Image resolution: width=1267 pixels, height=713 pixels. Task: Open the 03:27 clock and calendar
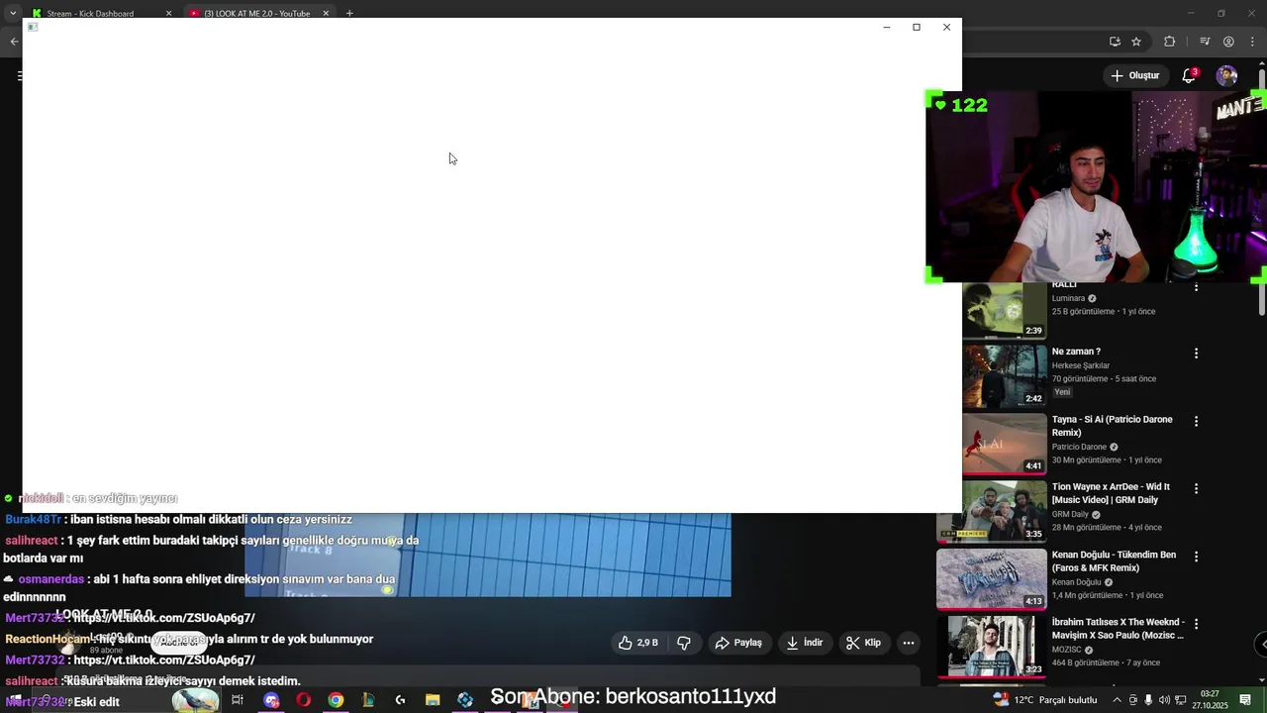[1210, 700]
